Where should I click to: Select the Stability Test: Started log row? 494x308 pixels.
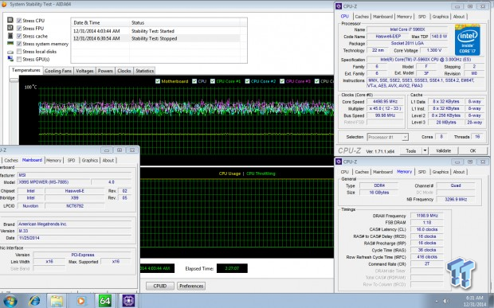click(x=156, y=31)
